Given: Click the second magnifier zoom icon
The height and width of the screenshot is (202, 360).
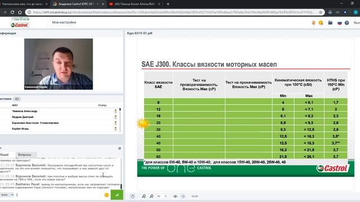Looking at the screenshot, I should 151,196.
